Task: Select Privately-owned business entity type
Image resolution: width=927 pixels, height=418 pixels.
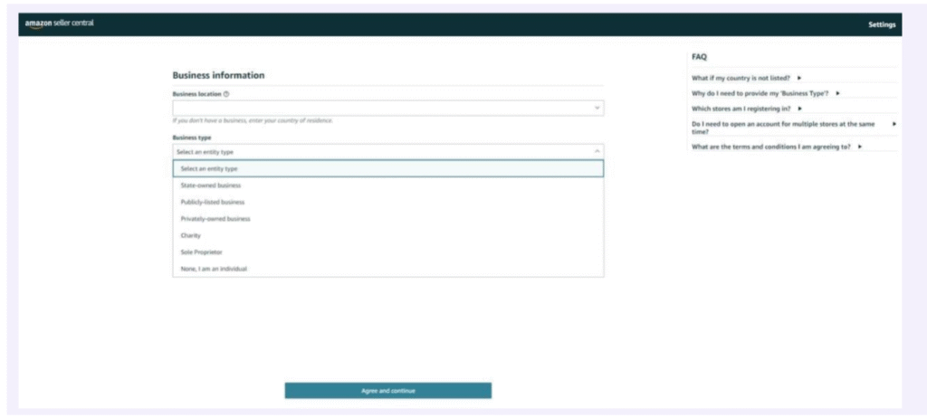Action: [x=215, y=219]
